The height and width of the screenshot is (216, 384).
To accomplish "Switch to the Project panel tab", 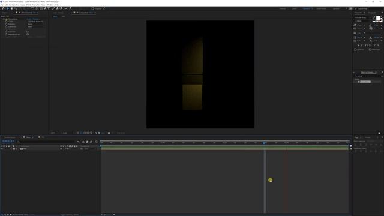I will tap(5, 13).
